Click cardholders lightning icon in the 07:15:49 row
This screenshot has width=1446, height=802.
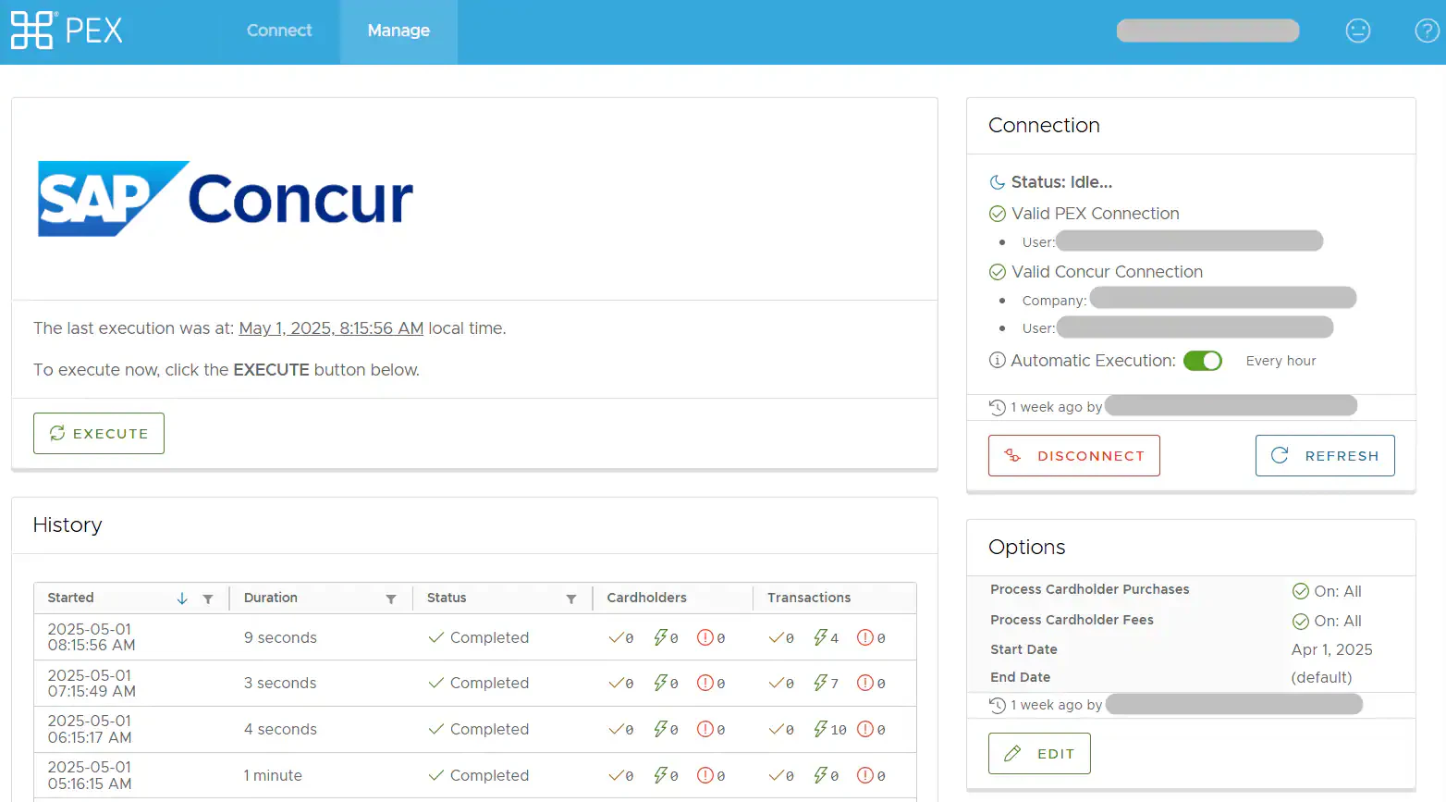pos(660,683)
